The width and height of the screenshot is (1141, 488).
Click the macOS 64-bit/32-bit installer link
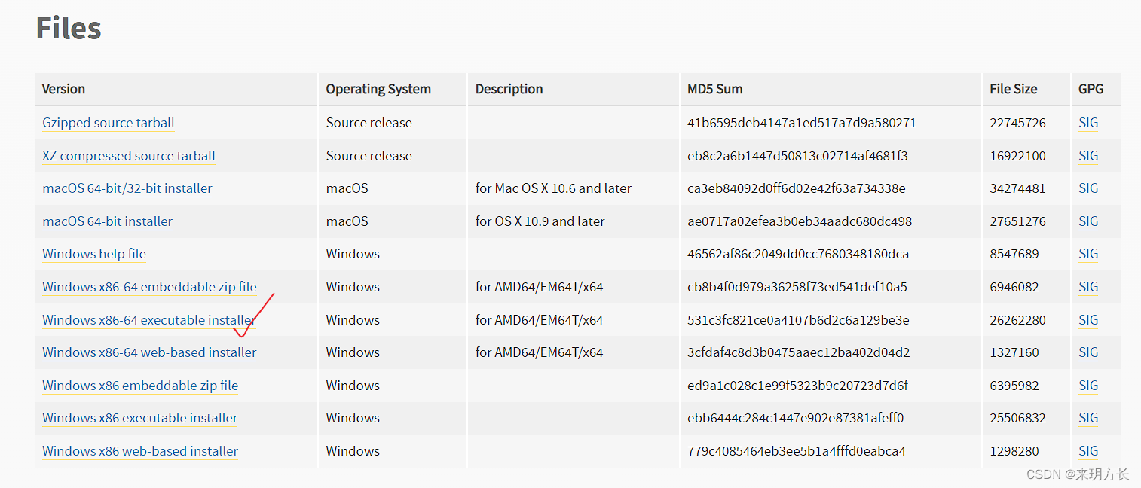coord(127,188)
